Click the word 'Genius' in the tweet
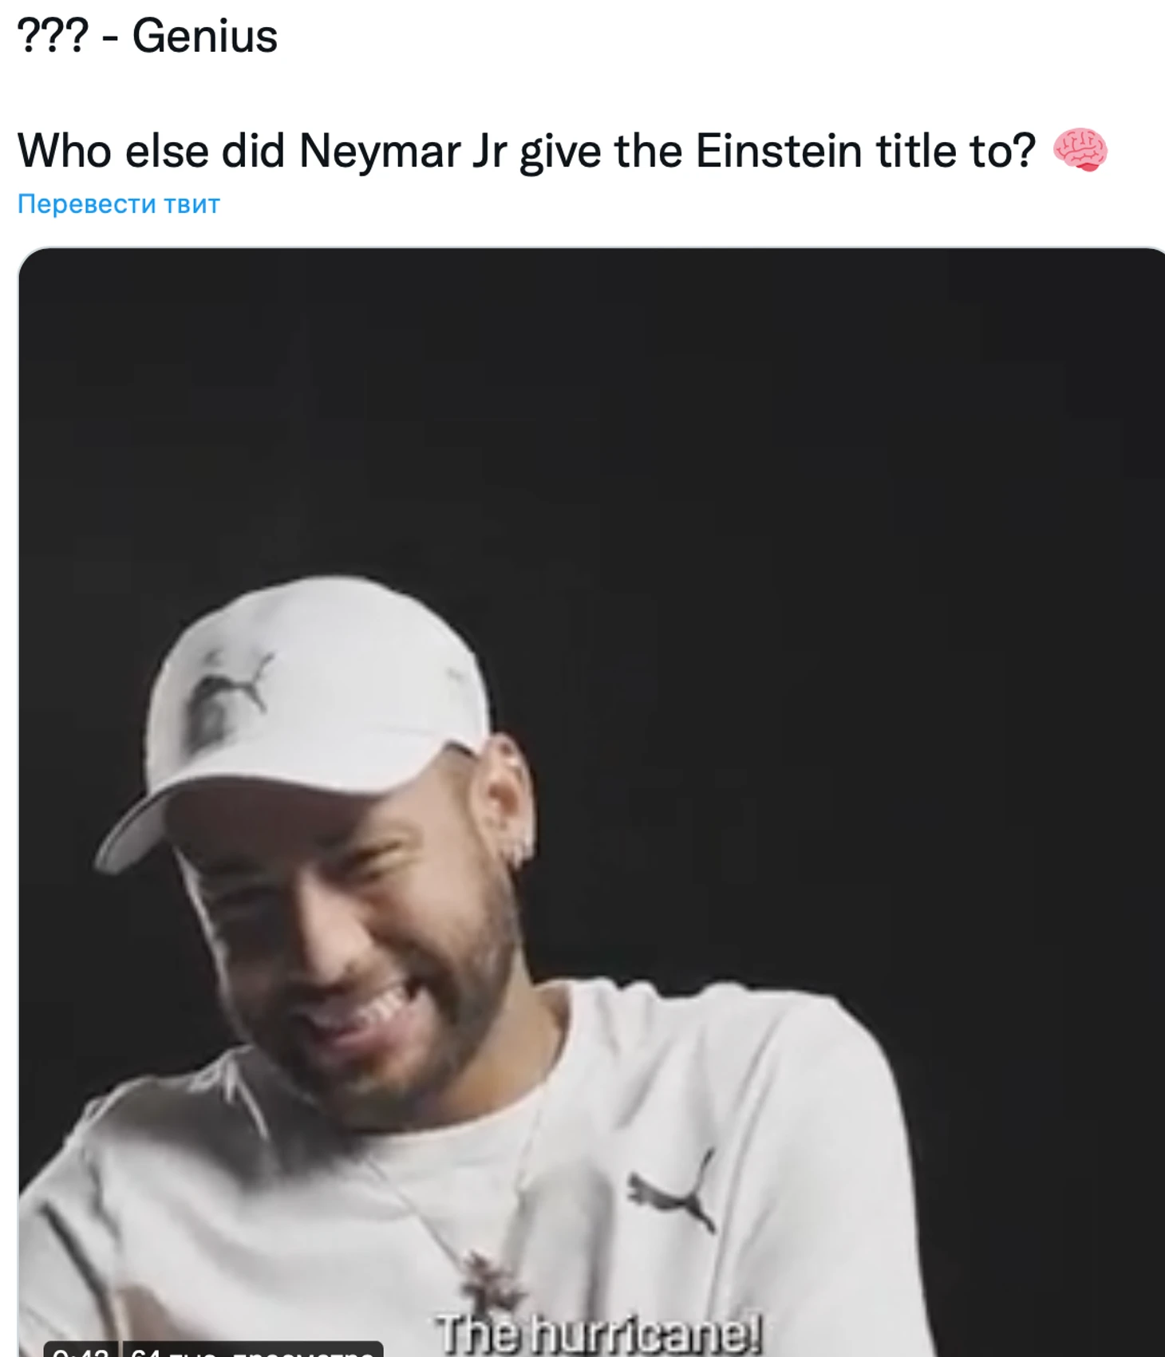Screen dimensions: 1165x1357 tap(205, 37)
